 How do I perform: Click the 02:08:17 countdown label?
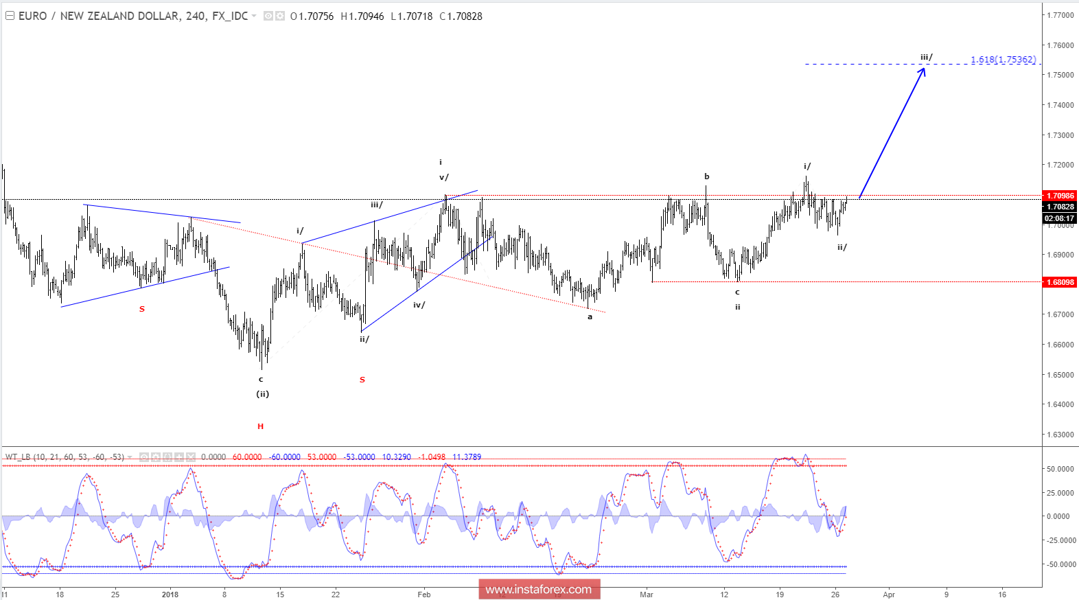pyautogui.click(x=1060, y=218)
